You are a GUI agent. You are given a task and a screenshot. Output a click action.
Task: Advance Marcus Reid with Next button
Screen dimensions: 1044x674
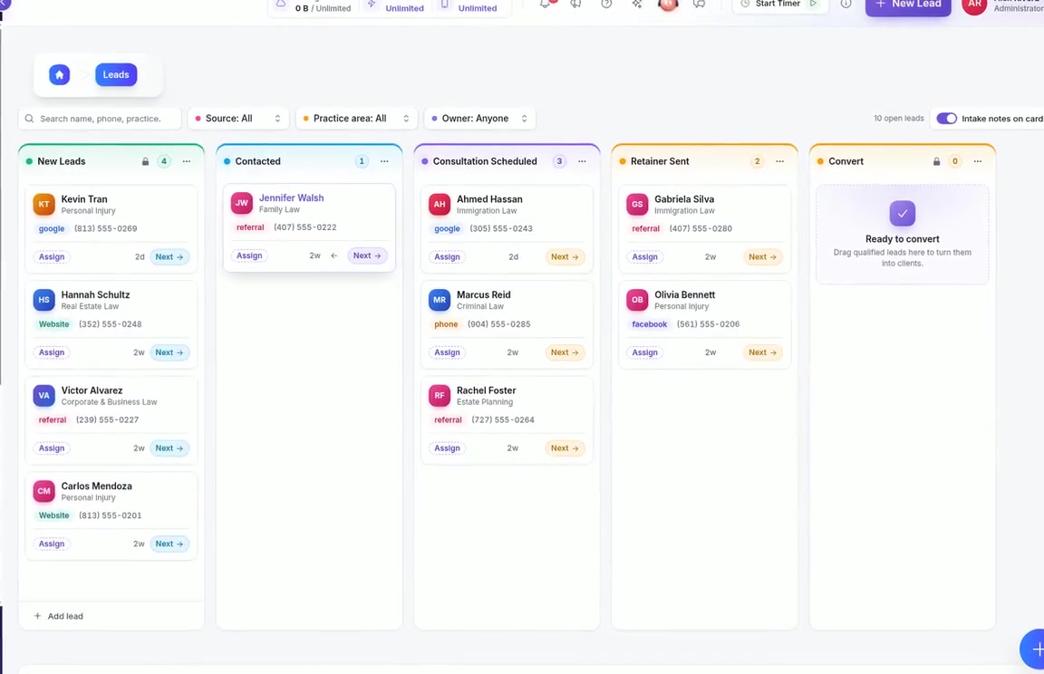[x=565, y=352]
